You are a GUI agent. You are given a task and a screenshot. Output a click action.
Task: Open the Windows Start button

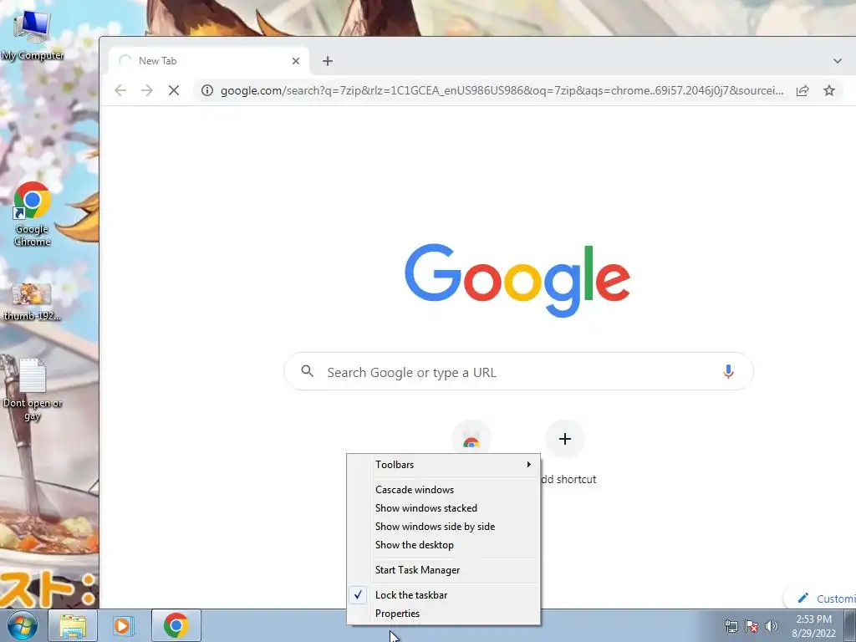point(22,625)
